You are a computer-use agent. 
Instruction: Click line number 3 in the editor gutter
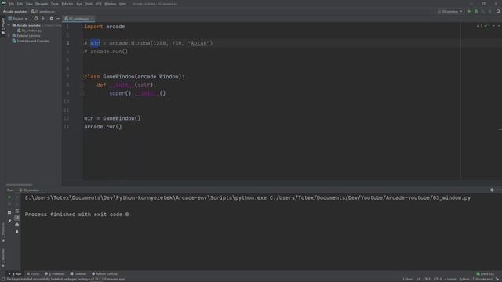67,43
